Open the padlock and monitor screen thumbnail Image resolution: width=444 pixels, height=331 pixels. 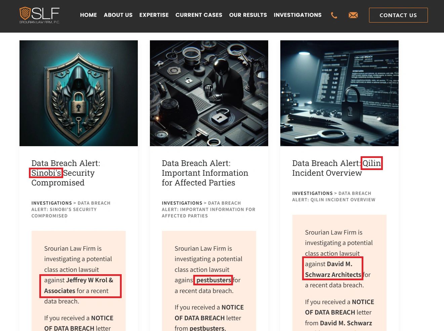339,93
